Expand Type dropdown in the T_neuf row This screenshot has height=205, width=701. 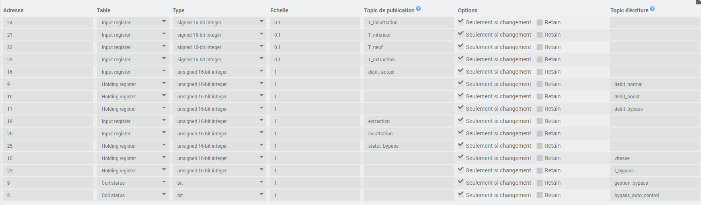219,47
